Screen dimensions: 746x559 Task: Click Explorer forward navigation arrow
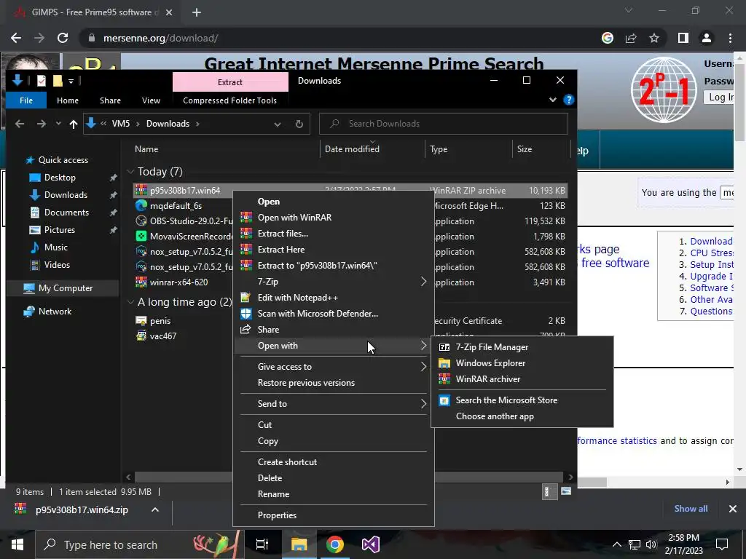point(42,124)
